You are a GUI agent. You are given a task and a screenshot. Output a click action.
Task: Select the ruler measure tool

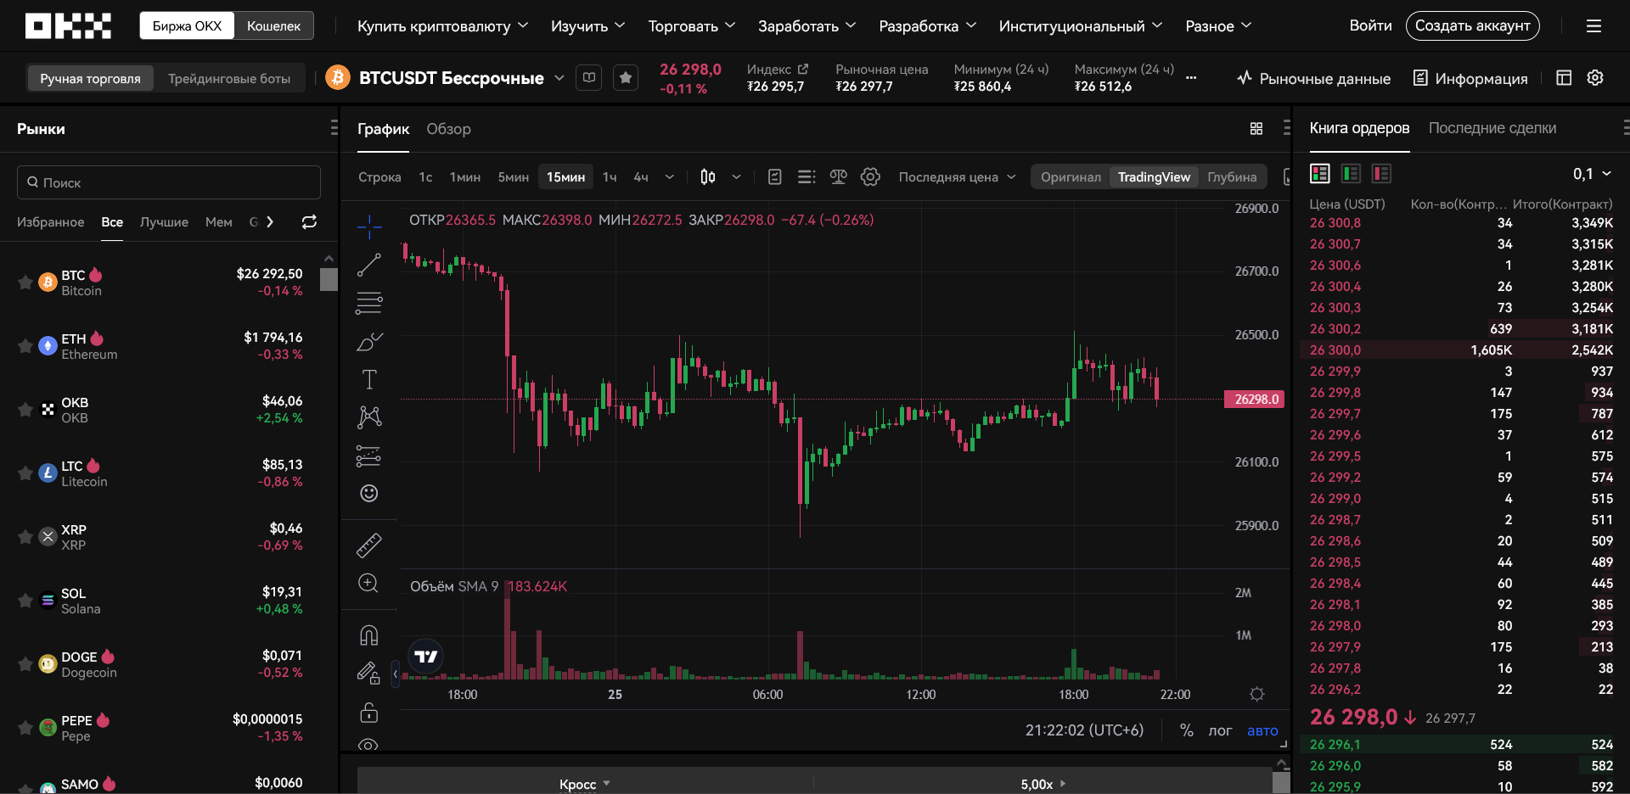pyautogui.click(x=368, y=545)
